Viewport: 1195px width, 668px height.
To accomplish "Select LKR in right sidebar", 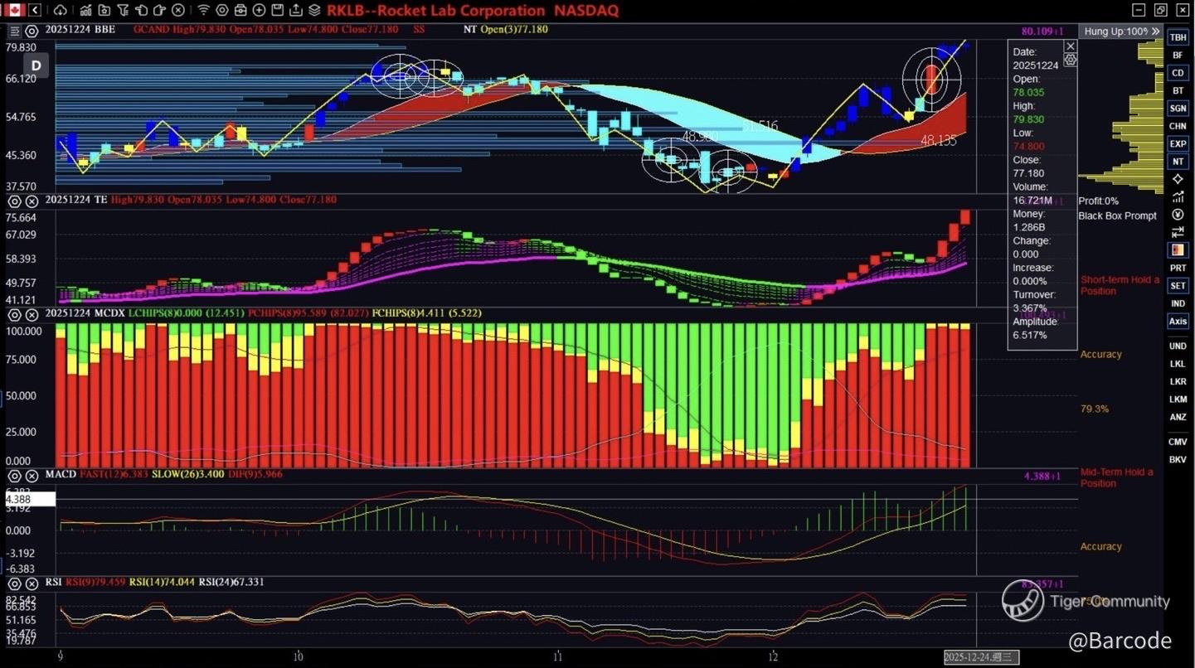I will tap(1177, 381).
